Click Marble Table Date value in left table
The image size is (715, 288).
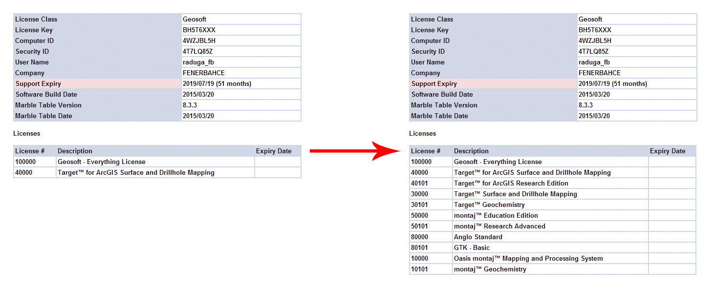[x=198, y=116]
